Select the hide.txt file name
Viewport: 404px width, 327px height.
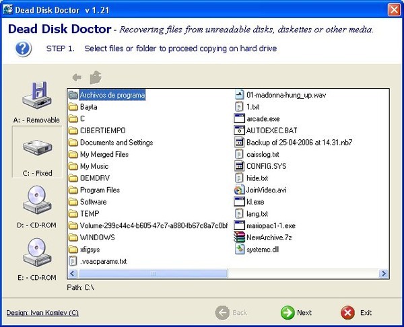pos(257,178)
